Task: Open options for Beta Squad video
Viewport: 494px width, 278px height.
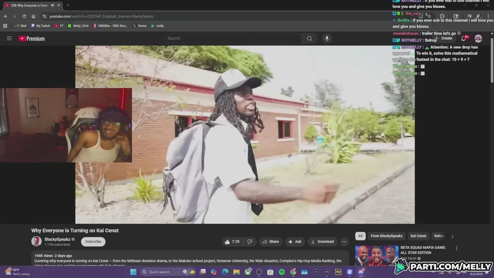Action: click(457, 248)
